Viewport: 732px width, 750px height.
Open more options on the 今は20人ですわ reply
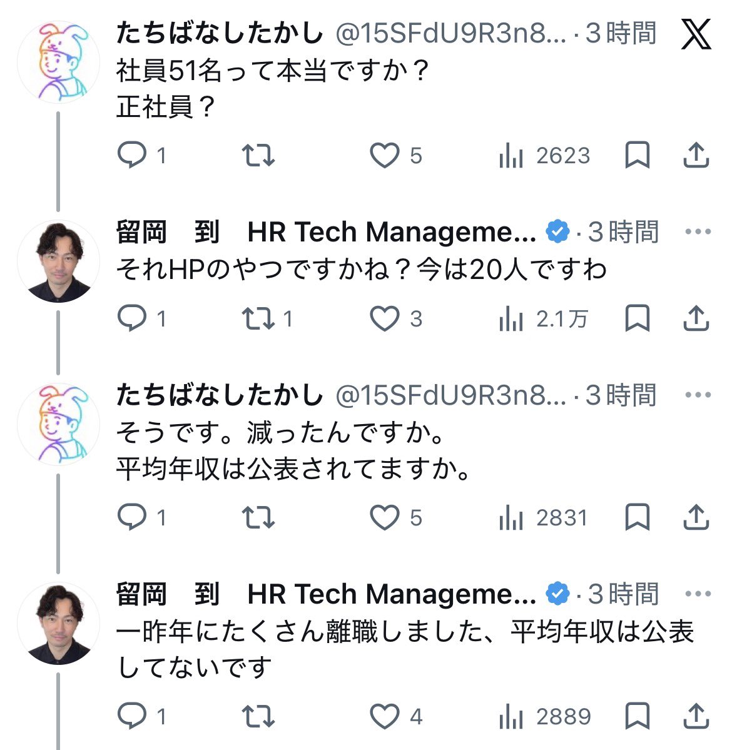[698, 232]
